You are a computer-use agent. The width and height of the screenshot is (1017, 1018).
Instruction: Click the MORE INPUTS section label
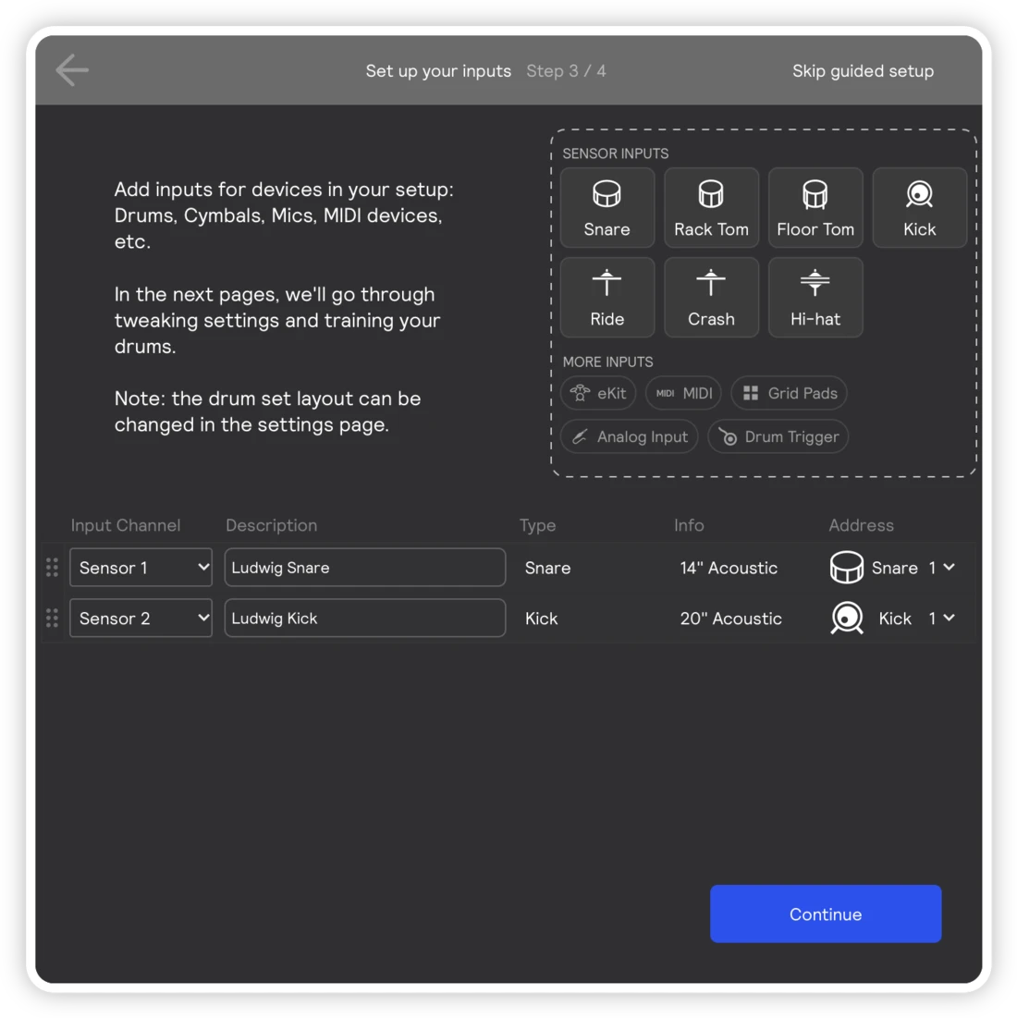[x=607, y=362]
